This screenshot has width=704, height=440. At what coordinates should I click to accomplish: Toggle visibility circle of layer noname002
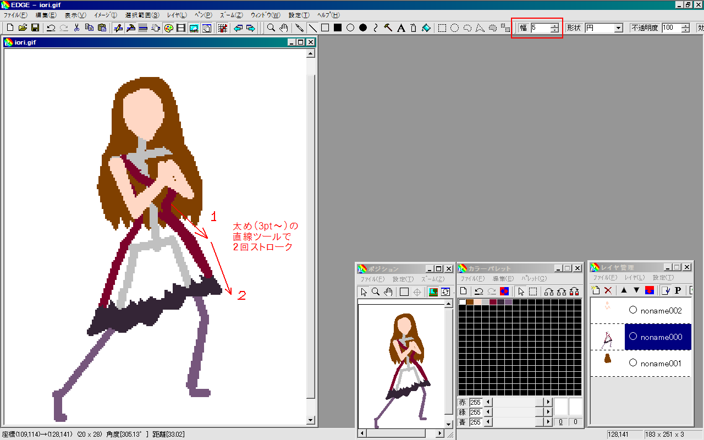[632, 310]
